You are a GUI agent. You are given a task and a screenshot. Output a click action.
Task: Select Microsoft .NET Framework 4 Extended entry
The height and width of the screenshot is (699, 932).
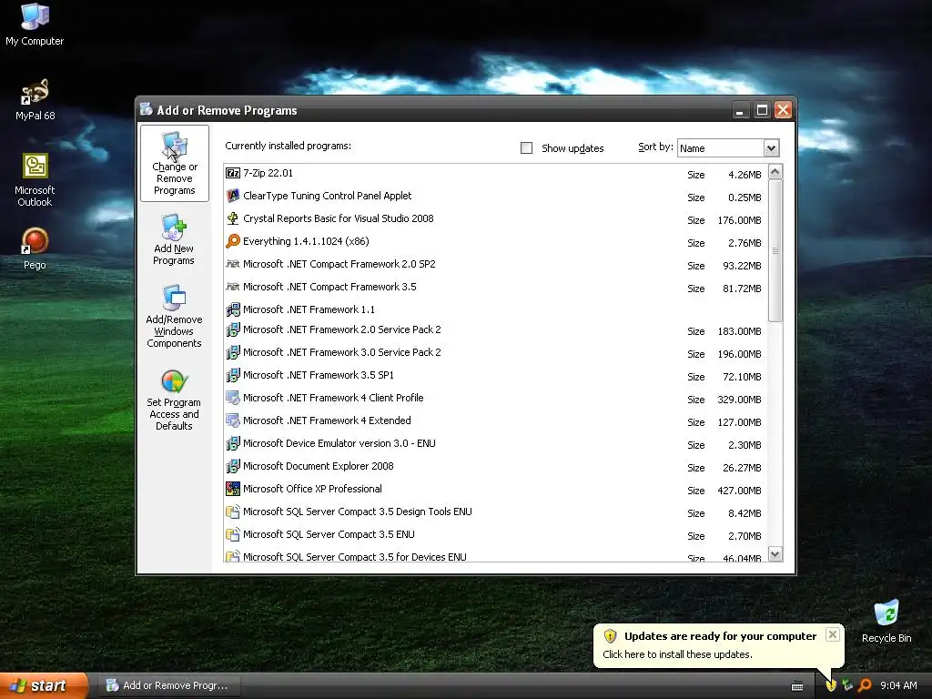tap(496, 420)
